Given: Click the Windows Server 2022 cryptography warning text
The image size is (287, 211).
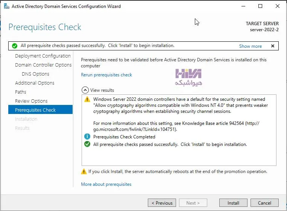Looking at the screenshot, I should click(x=181, y=105).
